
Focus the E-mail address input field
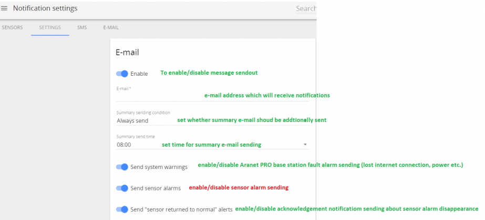point(213,96)
